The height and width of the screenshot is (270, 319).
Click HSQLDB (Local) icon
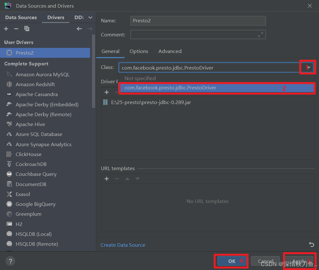pyautogui.click(x=9, y=234)
